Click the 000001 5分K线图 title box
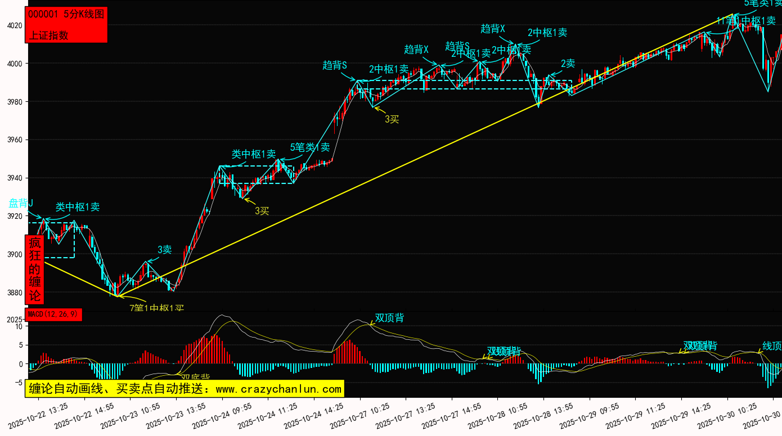This screenshot has width=782, height=436. click(x=66, y=15)
